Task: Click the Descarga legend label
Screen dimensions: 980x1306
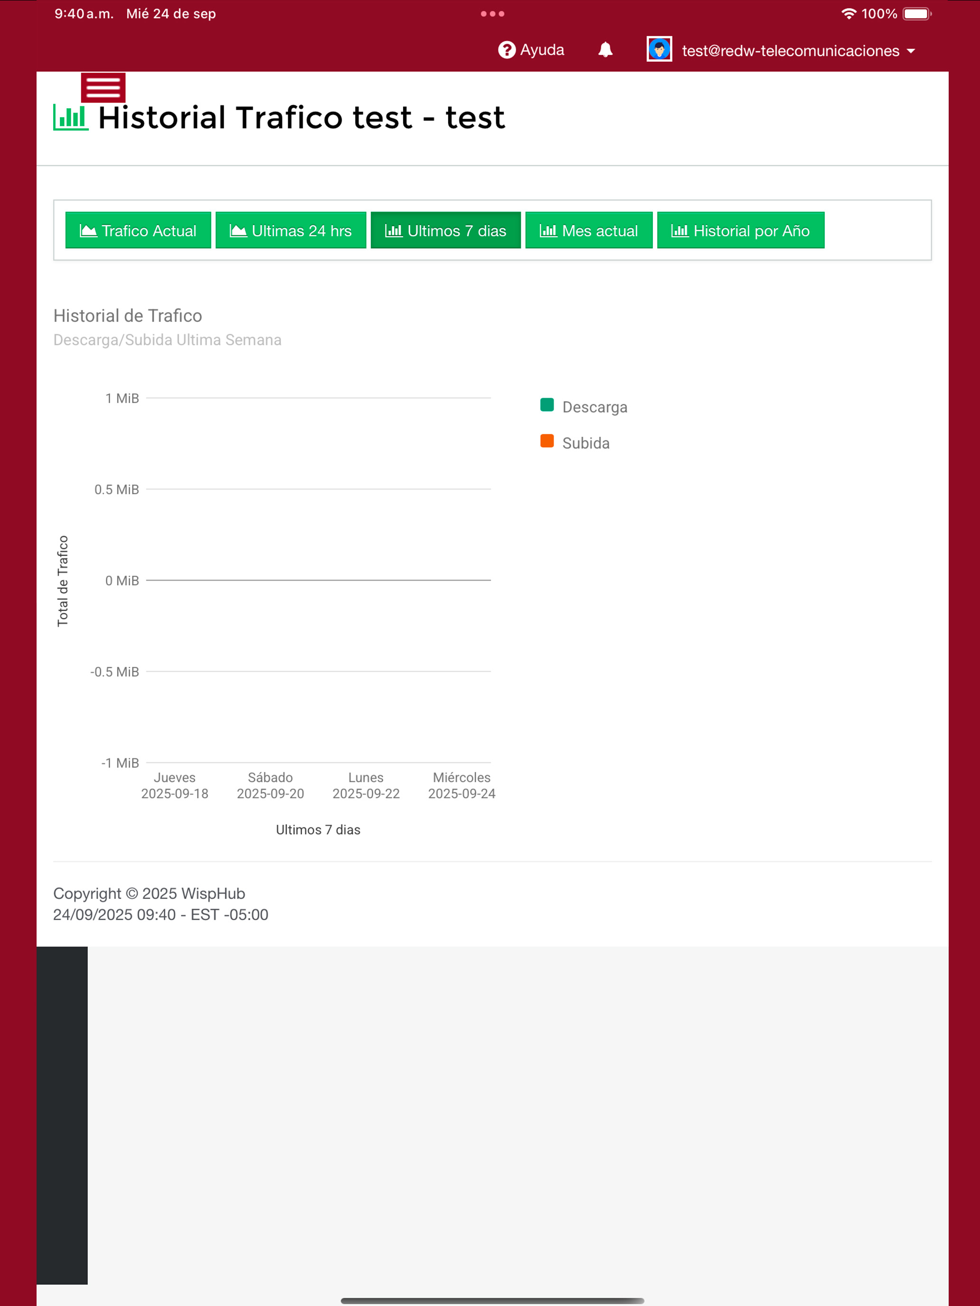Action: (x=594, y=407)
